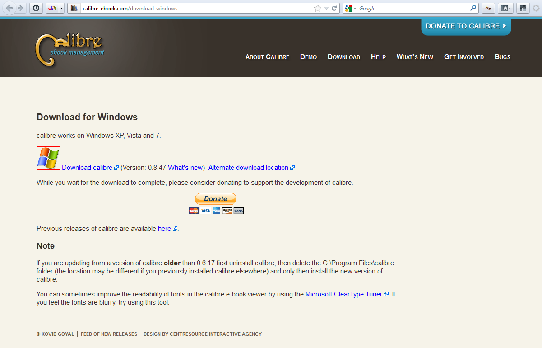Viewport: 542px width, 348px height.
Task: Open the Bugs menu item
Action: (x=502, y=57)
